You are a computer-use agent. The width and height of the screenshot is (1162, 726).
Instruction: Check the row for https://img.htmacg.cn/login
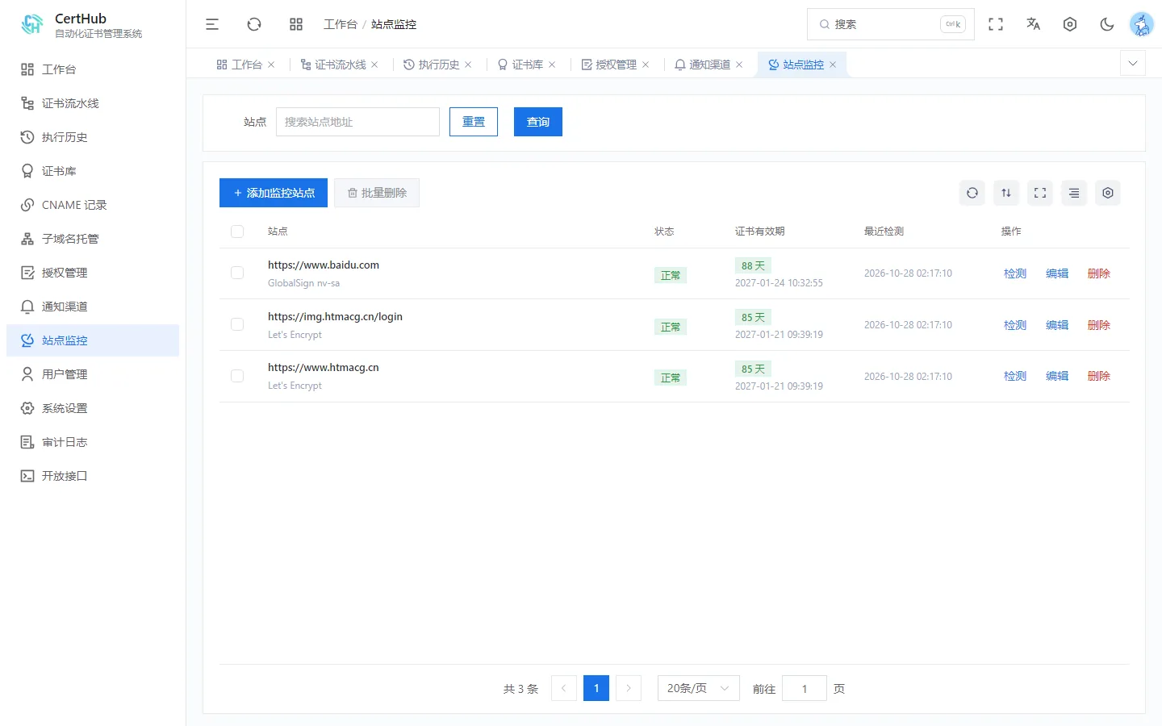[237, 324]
